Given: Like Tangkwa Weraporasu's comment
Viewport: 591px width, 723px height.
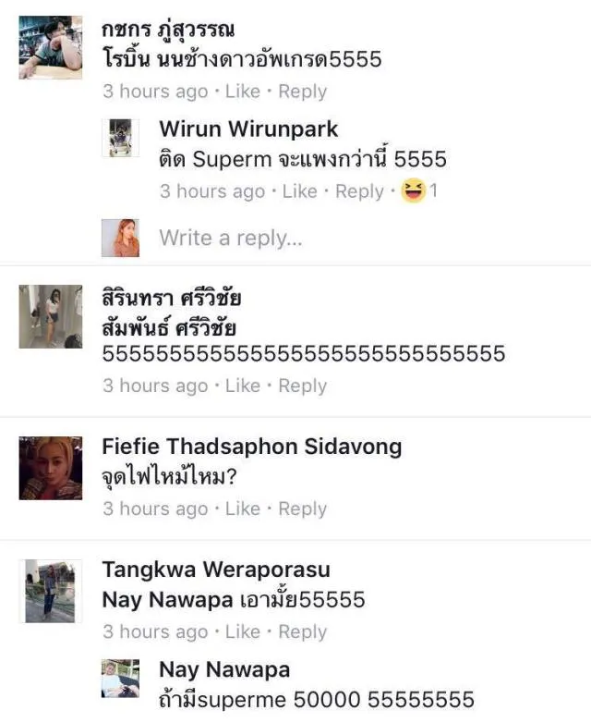Looking at the screenshot, I should pos(243,631).
